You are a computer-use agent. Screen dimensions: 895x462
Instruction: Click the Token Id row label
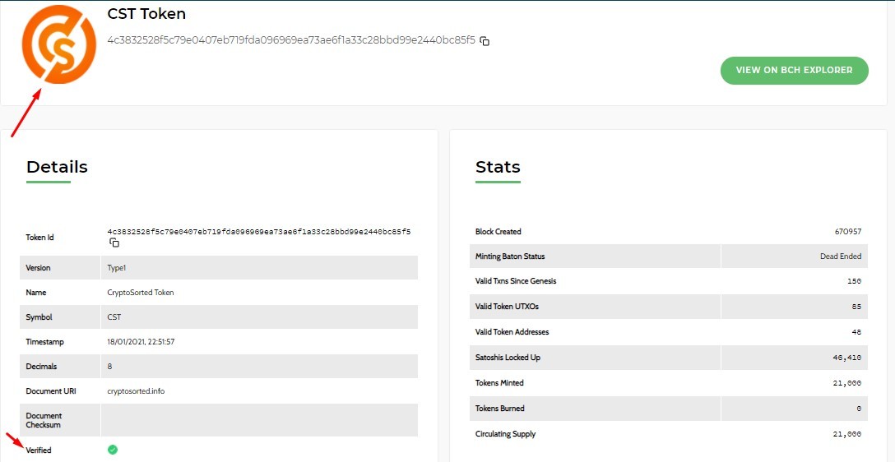point(40,238)
